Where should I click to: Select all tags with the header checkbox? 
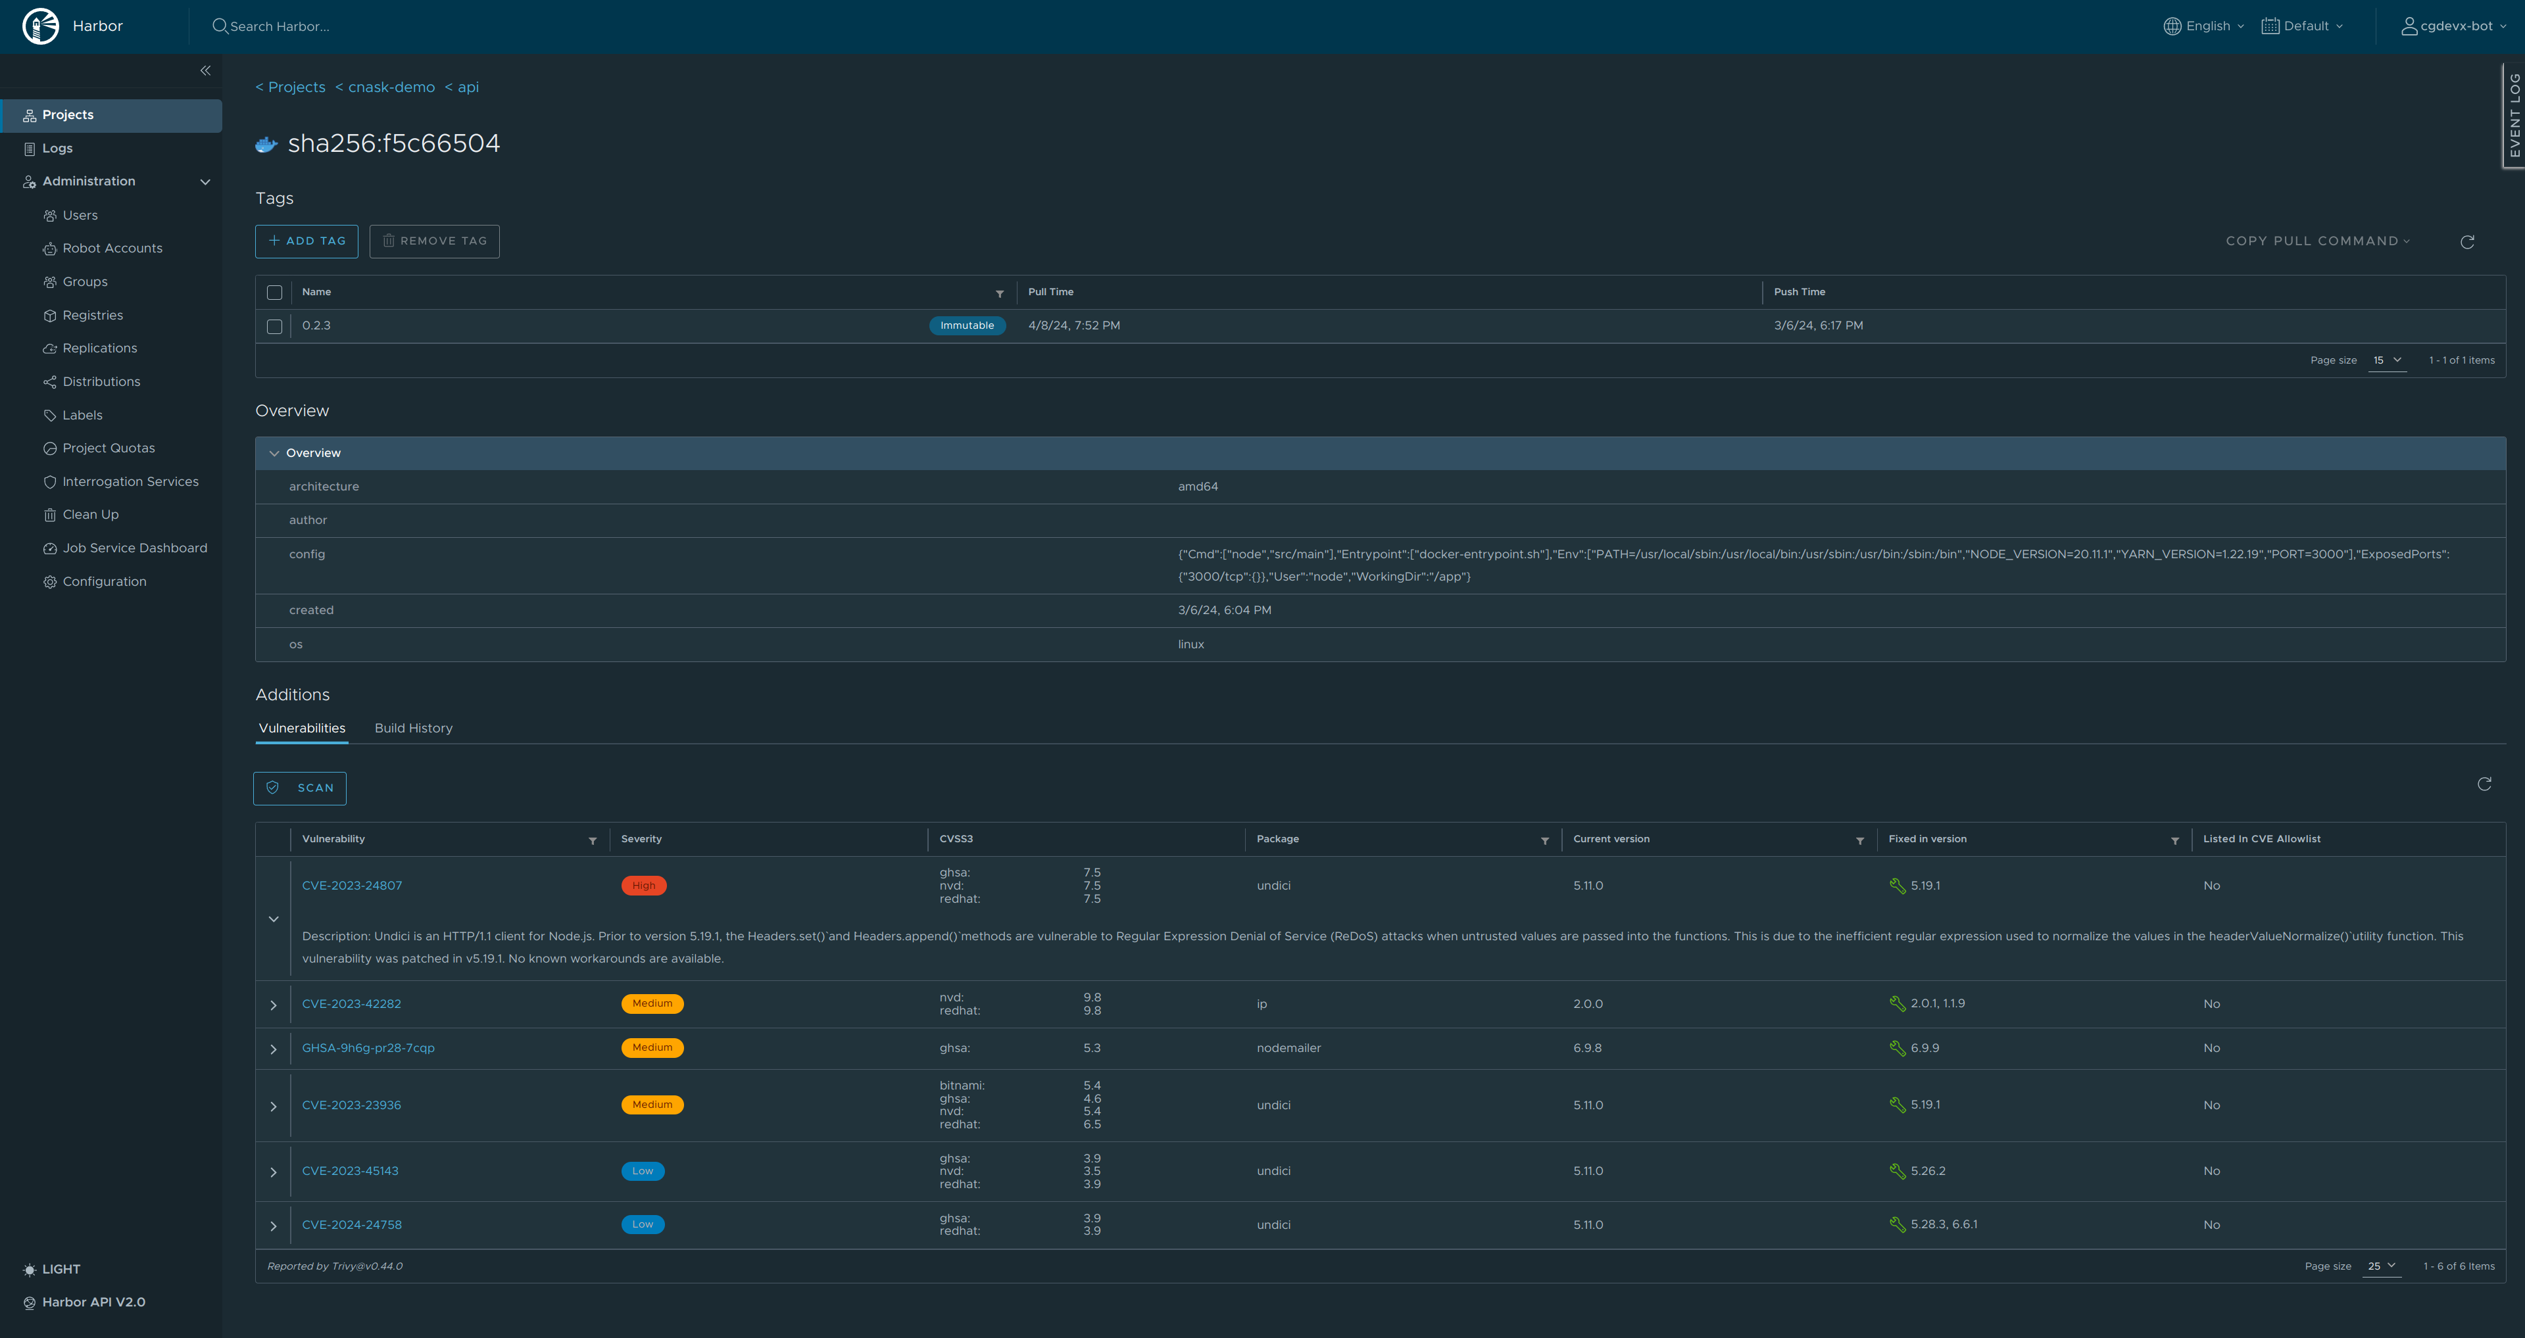coord(274,292)
